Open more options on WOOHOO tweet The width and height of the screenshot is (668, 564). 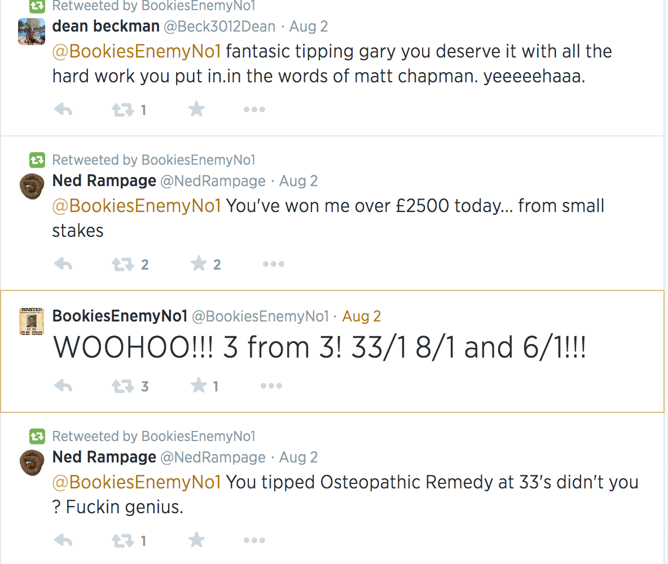[x=271, y=386]
